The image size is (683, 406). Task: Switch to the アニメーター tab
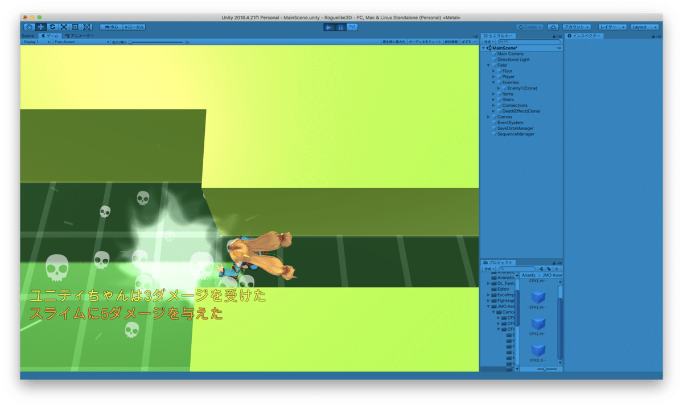coord(80,35)
